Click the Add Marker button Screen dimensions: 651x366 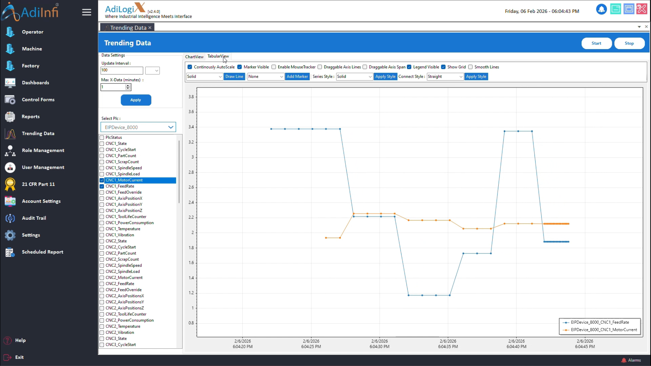point(297,77)
